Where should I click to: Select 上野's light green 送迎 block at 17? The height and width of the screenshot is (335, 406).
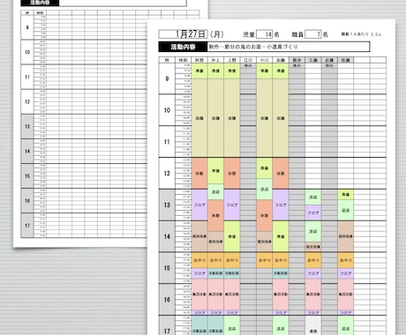click(232, 325)
